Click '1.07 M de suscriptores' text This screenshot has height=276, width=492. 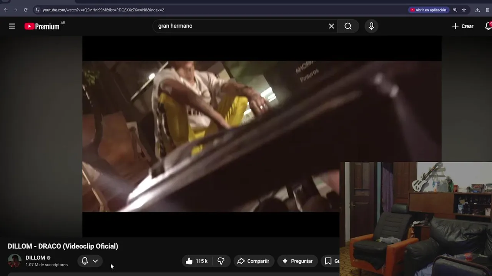point(47,265)
